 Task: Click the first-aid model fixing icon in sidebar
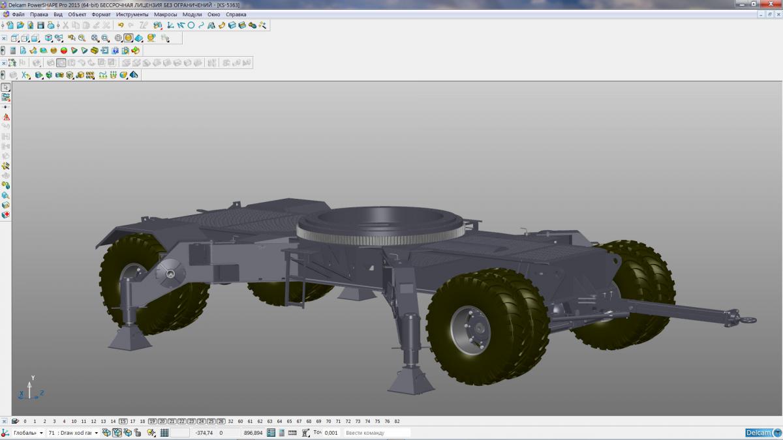[6, 214]
